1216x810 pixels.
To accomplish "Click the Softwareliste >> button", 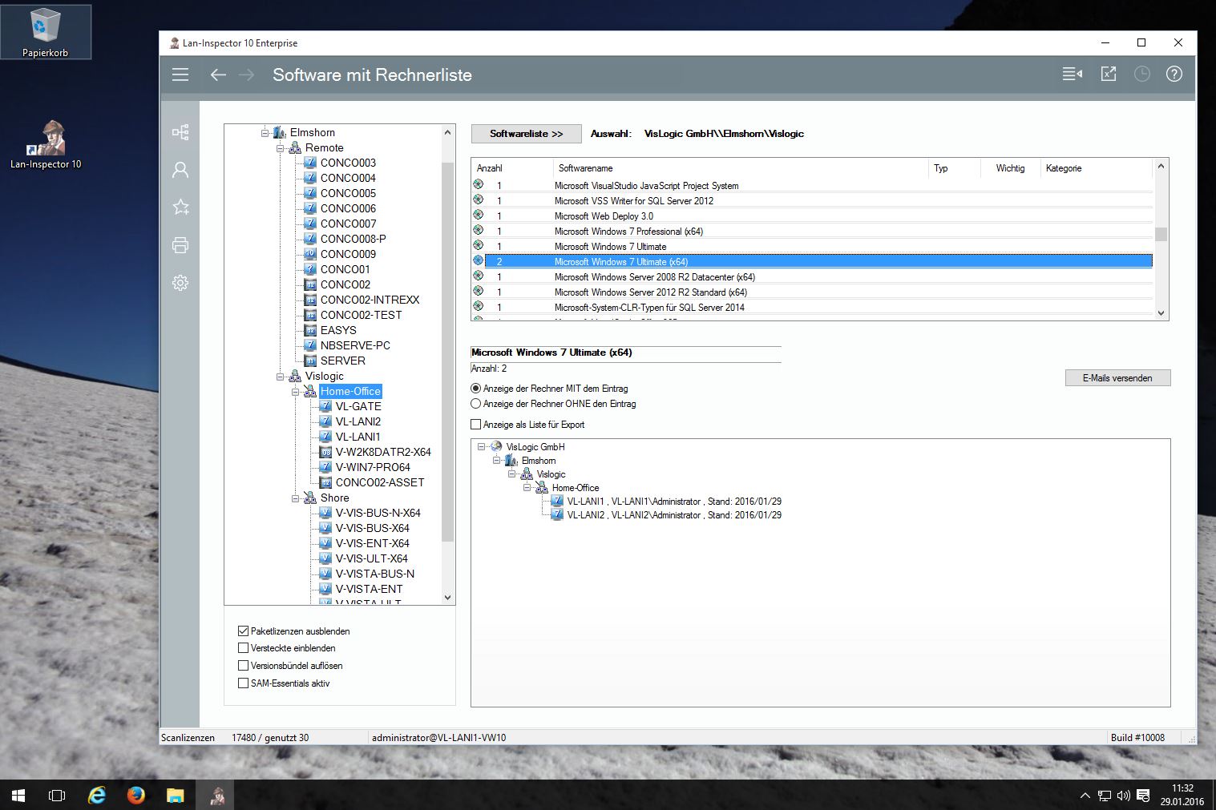I will (x=526, y=134).
